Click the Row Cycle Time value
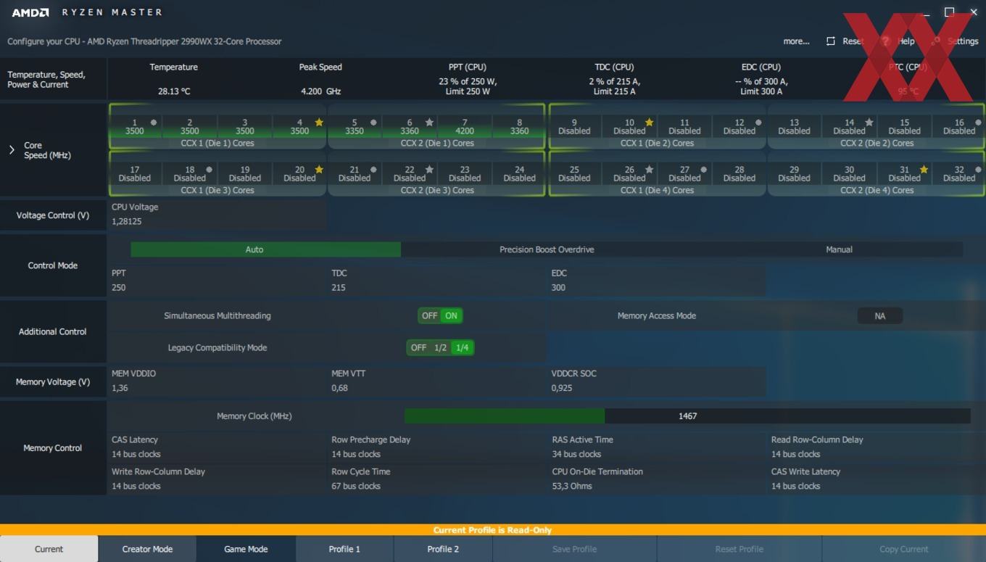986x562 pixels. 356,486
